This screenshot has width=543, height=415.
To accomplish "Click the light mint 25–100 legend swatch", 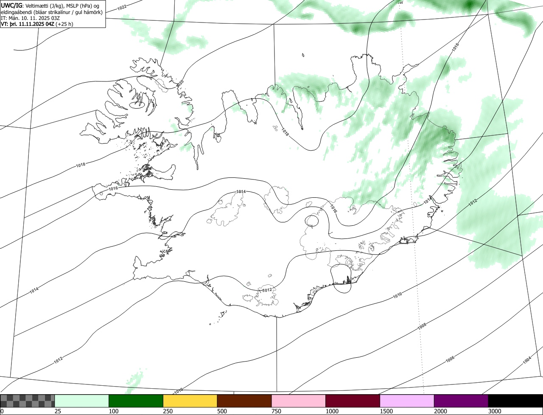I will coord(82,401).
